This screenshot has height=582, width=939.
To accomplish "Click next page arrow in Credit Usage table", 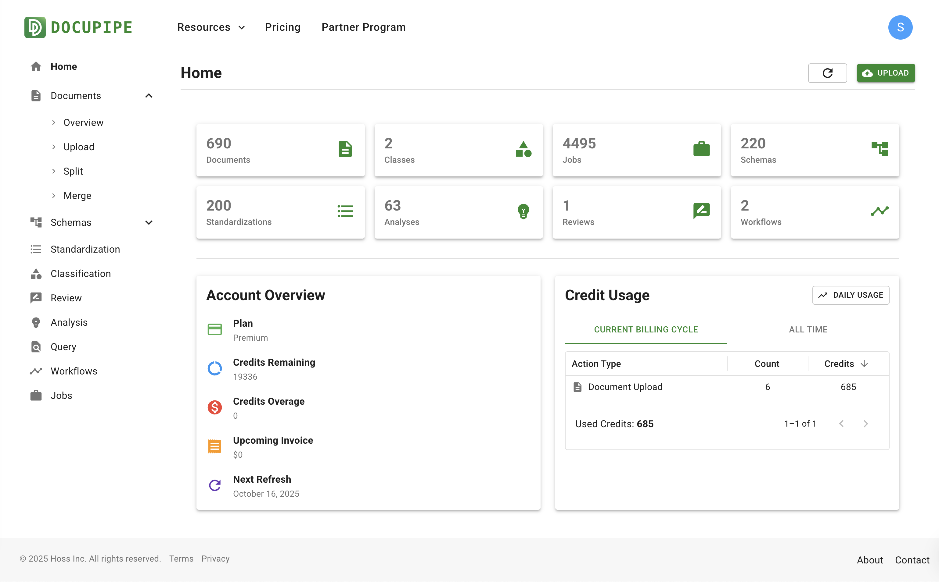I will point(866,424).
